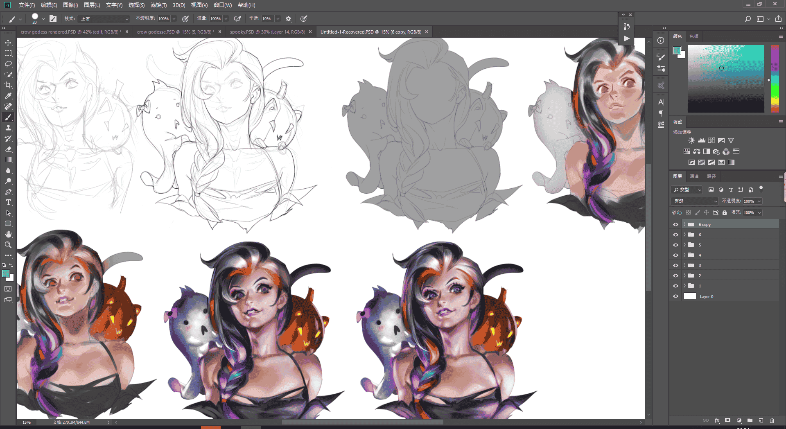Select the Crop tool
Image resolution: width=786 pixels, height=429 pixels.
click(x=8, y=85)
